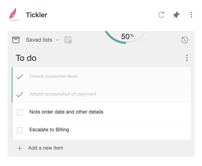Viewport: 202px width, 166px height.
Task: Check Note order date and other details
Action: pos(20,112)
